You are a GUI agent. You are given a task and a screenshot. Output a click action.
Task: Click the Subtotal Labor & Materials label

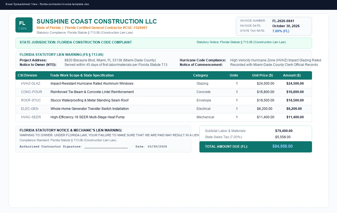point(226,131)
